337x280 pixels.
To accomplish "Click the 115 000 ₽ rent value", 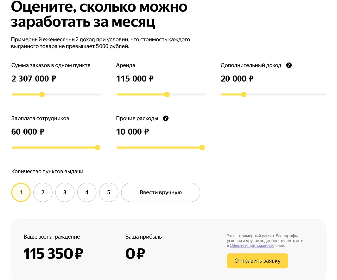I will tap(135, 78).
